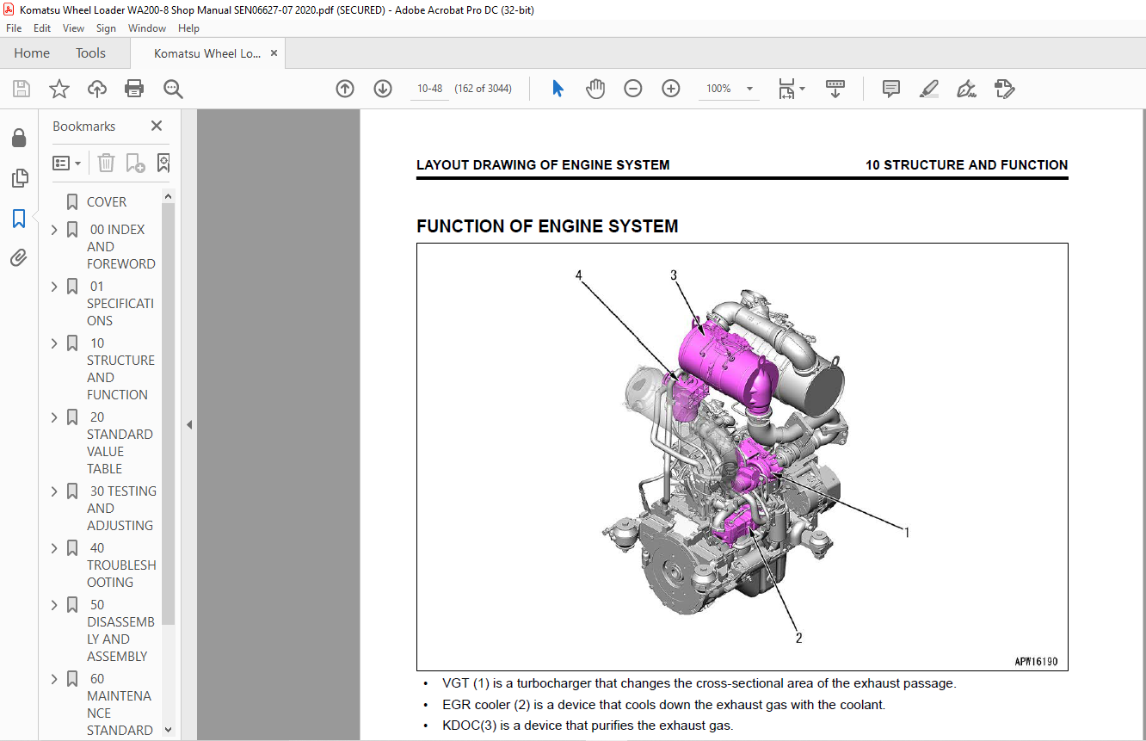The image size is (1146, 741).
Task: Open the View menu
Action: pos(73,28)
